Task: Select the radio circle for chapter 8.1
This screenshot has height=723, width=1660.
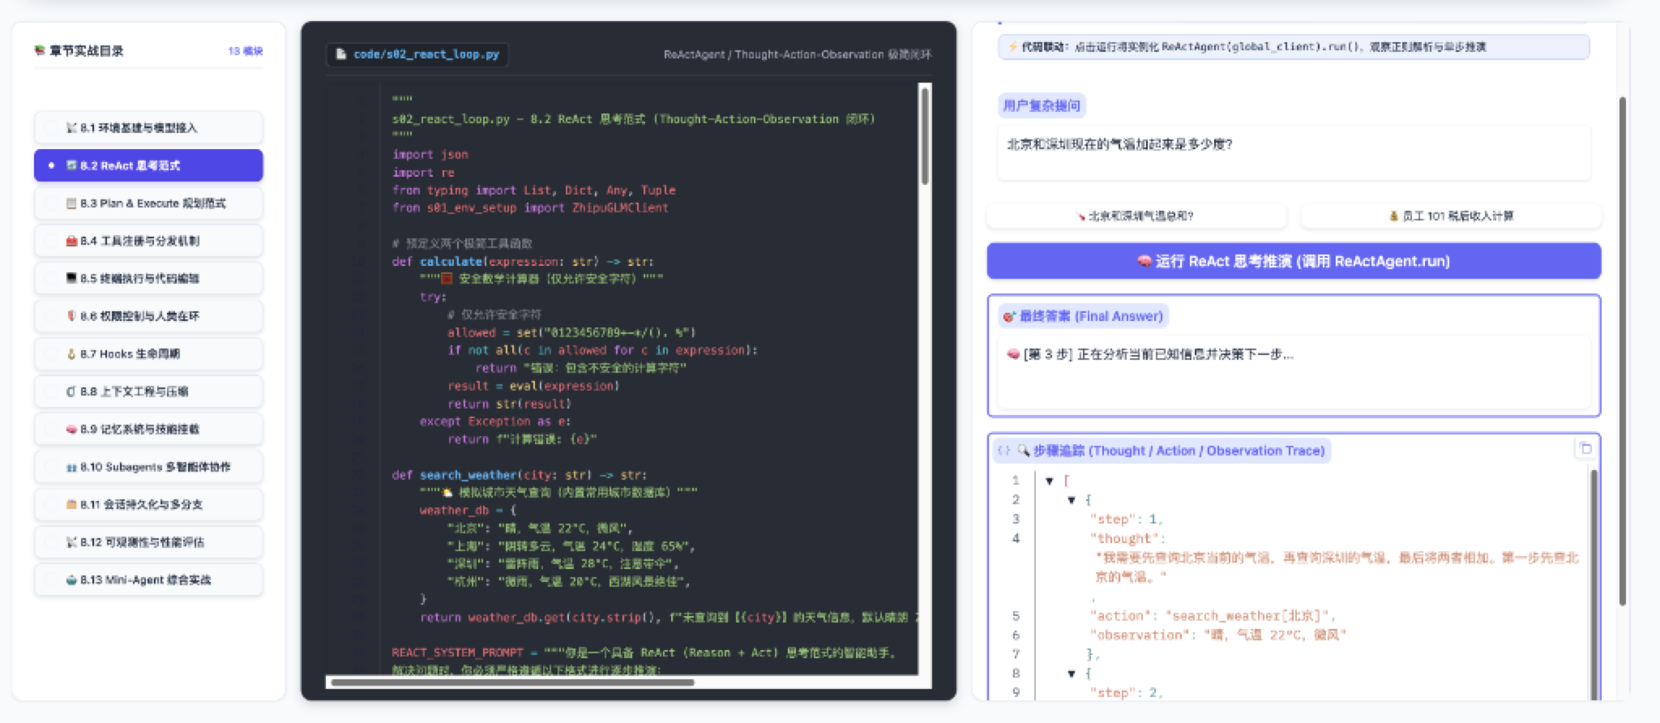Action: click(52, 128)
